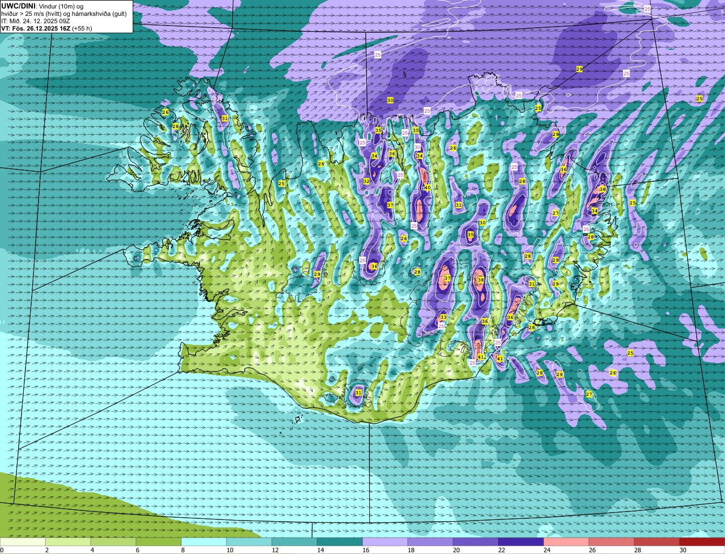
Task: Click the lavender 16–18 legend swatch
Action: [385, 542]
